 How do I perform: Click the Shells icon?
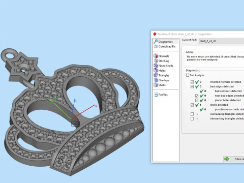tap(156, 85)
